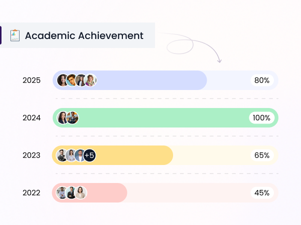This screenshot has height=225, width=301.
Task: Click the woman avatar in 2024 row
Action: click(63, 117)
